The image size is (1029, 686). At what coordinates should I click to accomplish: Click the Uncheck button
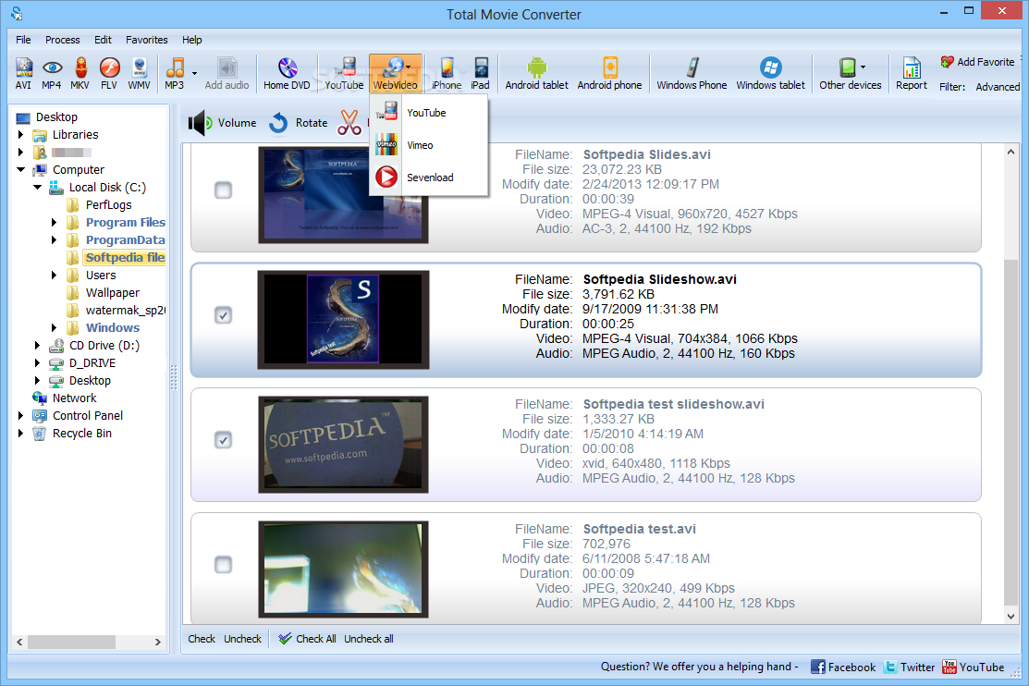coord(242,639)
